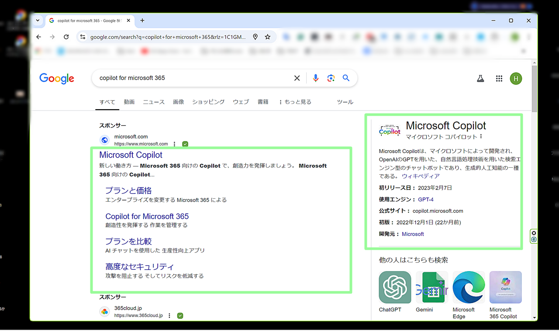
Task: Expand the もっと見る more menu
Action: pos(295,102)
